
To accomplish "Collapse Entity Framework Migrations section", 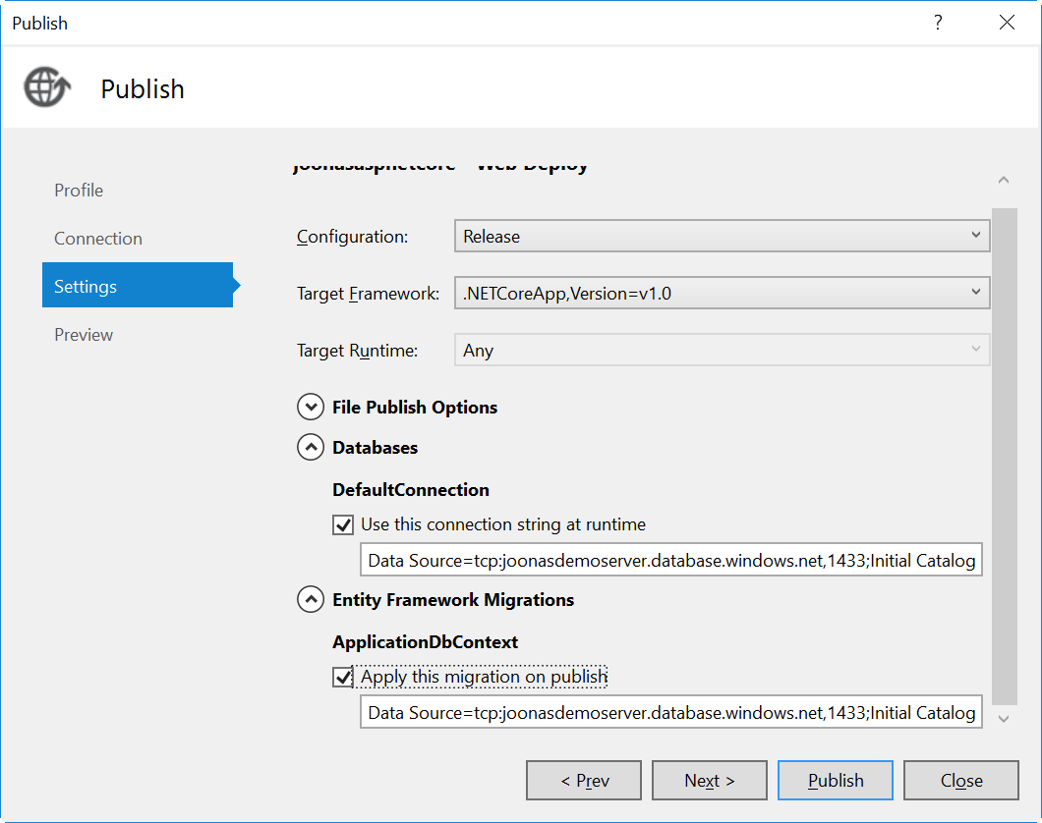I will (310, 599).
